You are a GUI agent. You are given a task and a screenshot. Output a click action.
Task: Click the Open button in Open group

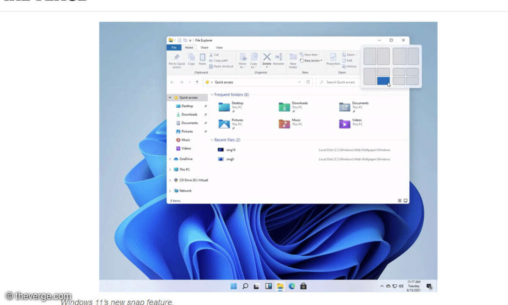349,55
